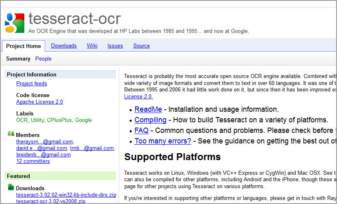Click the project description under the title
The image size is (337, 204).
click(138, 31)
